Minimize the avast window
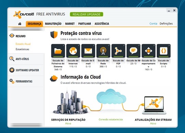 [169, 11]
